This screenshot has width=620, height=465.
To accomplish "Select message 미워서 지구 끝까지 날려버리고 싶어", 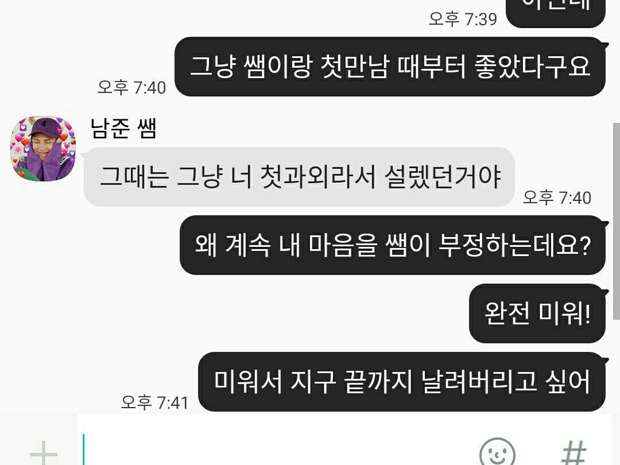I will (x=402, y=382).
